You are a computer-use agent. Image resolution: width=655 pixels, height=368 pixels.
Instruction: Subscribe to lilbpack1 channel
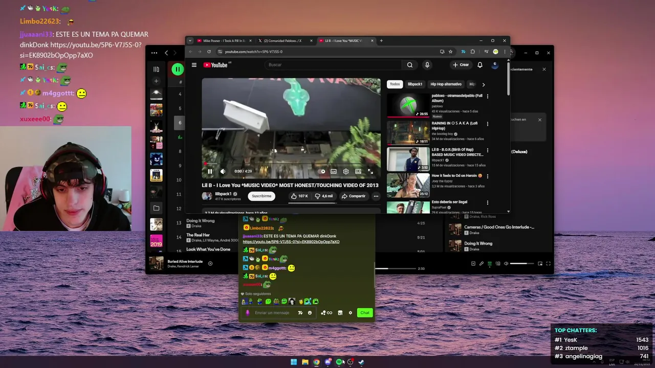(x=261, y=196)
